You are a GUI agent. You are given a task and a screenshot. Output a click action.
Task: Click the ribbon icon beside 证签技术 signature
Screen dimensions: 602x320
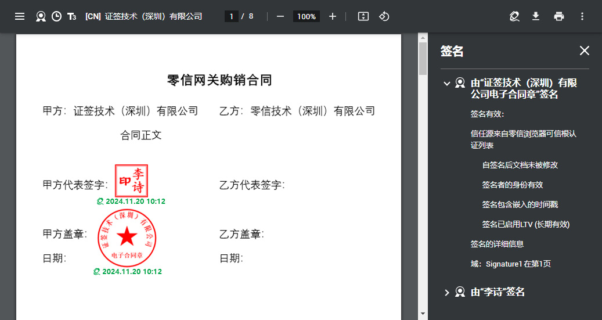coord(460,83)
